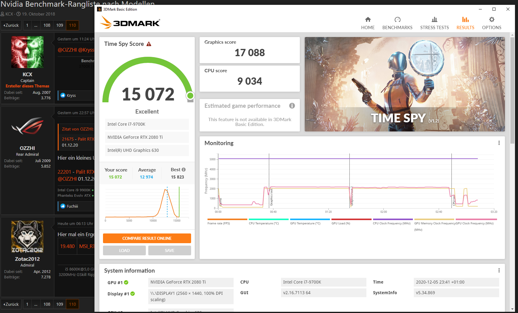Viewport: 518px width, 313px height.
Task: Click top pagination ellipsis in forum
Action: 36,25
